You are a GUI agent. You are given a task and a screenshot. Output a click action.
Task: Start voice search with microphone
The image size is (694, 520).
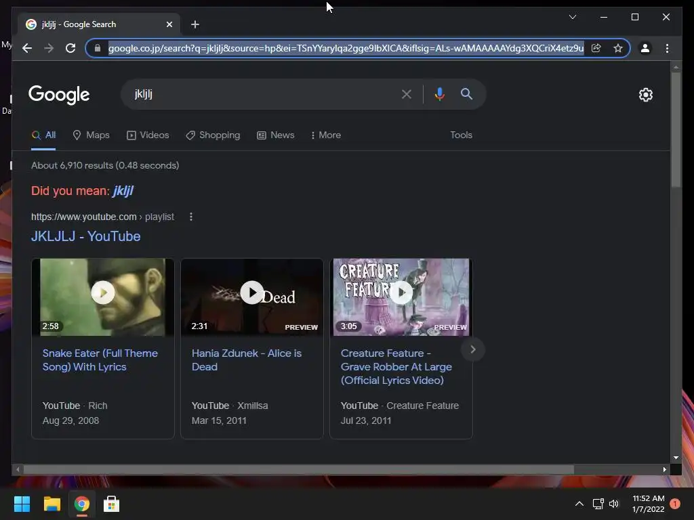pyautogui.click(x=439, y=94)
